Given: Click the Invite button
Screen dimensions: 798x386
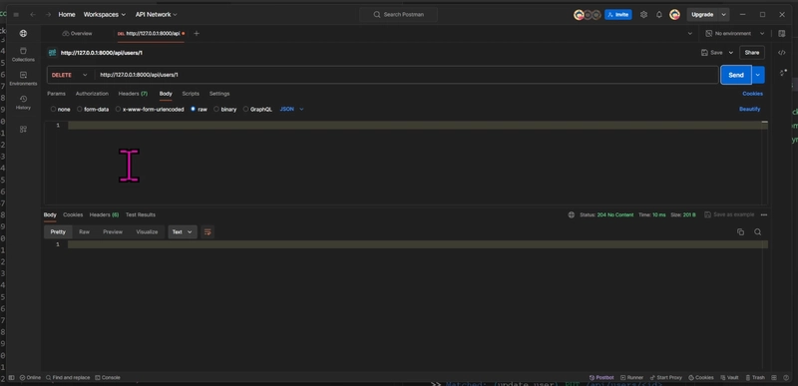Looking at the screenshot, I should [x=618, y=15].
